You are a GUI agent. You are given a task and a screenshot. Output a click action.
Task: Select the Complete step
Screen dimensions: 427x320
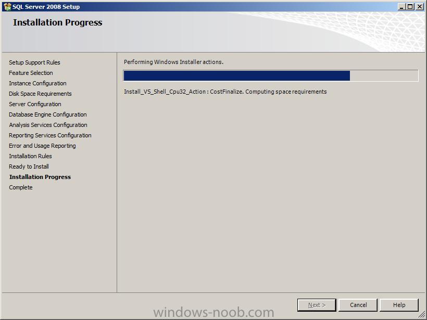(21, 187)
